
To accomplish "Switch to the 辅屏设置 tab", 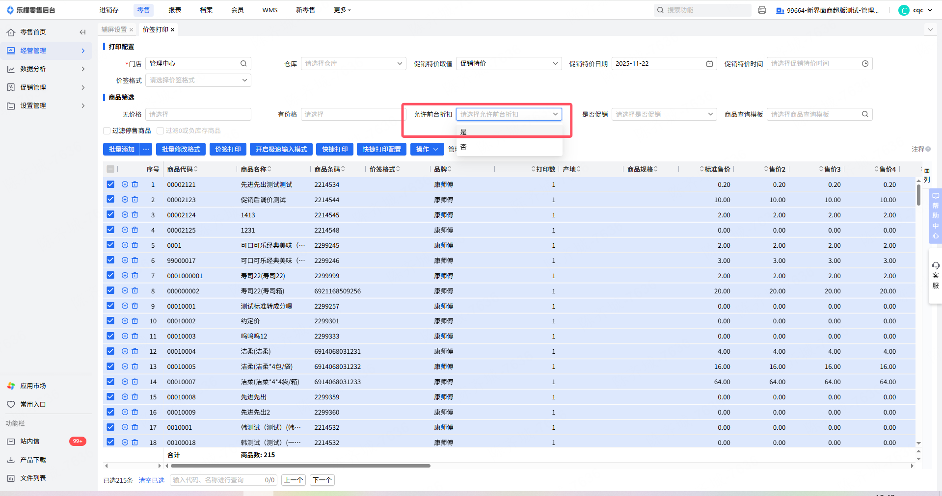I will click(x=114, y=29).
